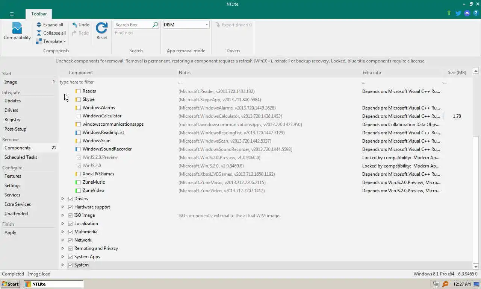Select the WindowsScan component label

point(97,141)
